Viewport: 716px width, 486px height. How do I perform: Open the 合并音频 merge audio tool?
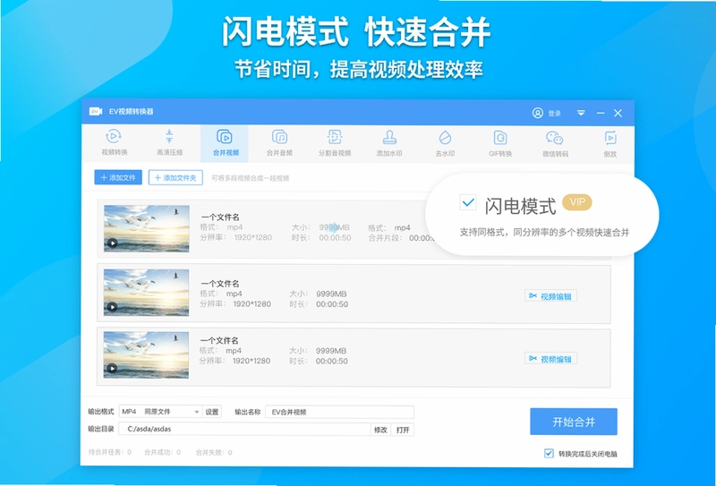(x=279, y=143)
